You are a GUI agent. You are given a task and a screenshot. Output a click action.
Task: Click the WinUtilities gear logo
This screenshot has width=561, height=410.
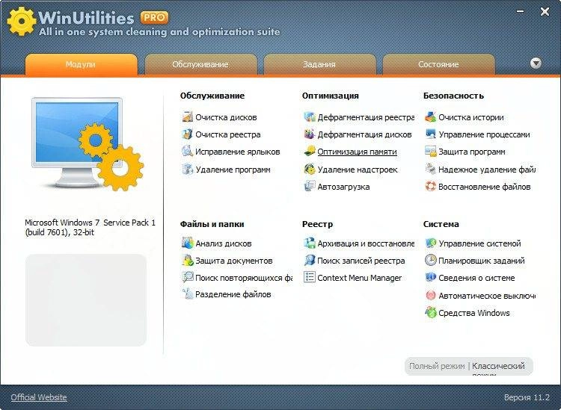[x=22, y=22]
